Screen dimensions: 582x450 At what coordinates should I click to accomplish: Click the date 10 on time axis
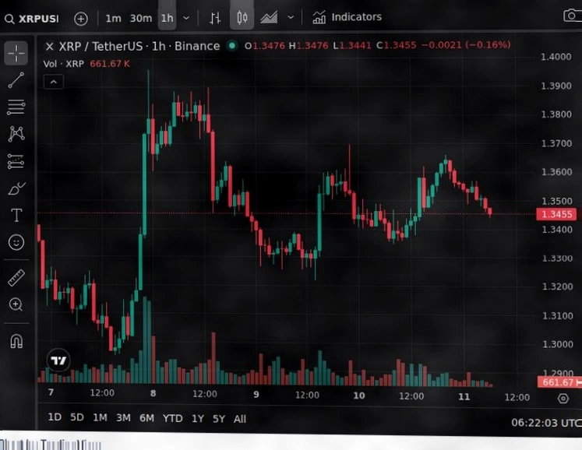point(359,396)
